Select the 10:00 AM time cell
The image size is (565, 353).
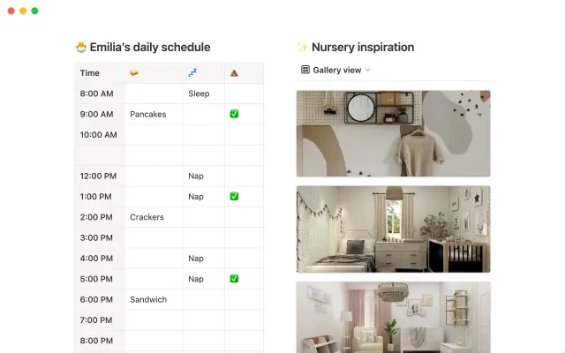pyautogui.click(x=100, y=135)
